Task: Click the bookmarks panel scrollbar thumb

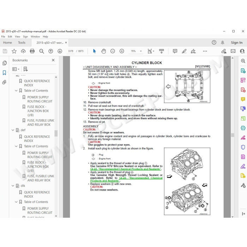Action: click(56, 133)
